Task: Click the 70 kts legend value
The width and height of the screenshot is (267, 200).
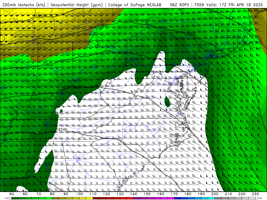Action: click(39, 194)
